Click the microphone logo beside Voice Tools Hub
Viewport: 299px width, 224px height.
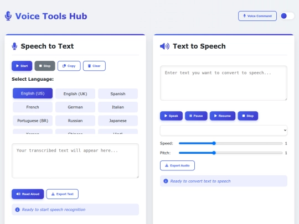tap(8, 16)
